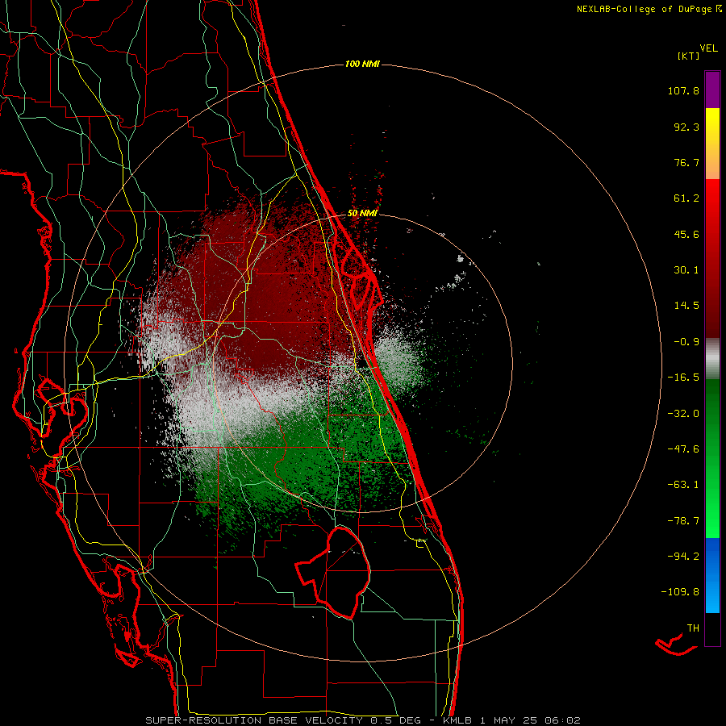Image resolution: width=726 pixels, height=726 pixels.
Task: Click the 107.8 velocity scale value
Action: 683,90
